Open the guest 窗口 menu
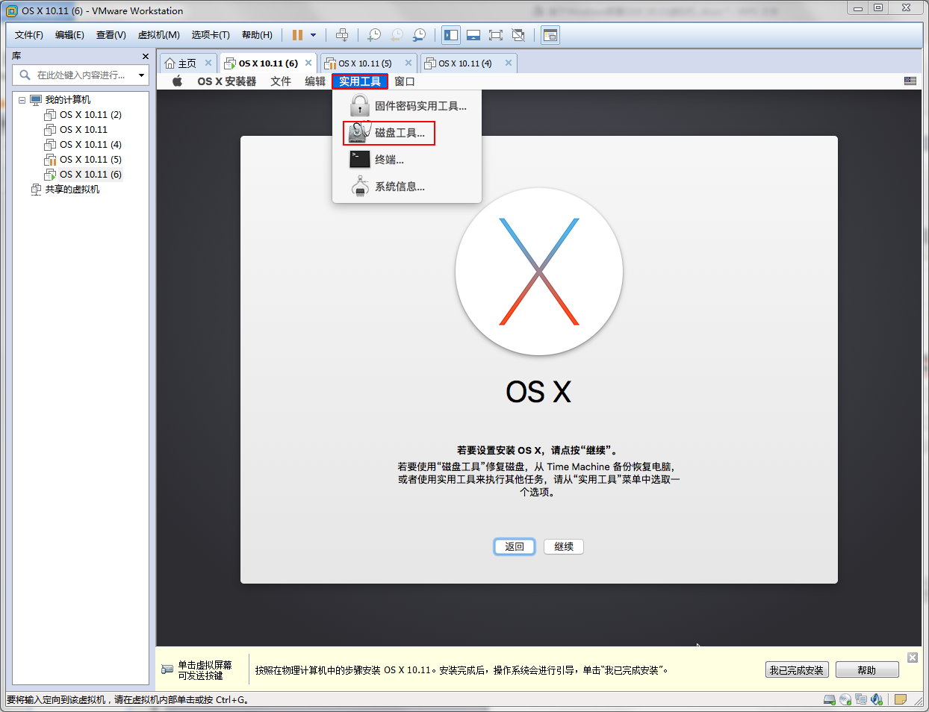The width and height of the screenshot is (929, 712). (405, 81)
